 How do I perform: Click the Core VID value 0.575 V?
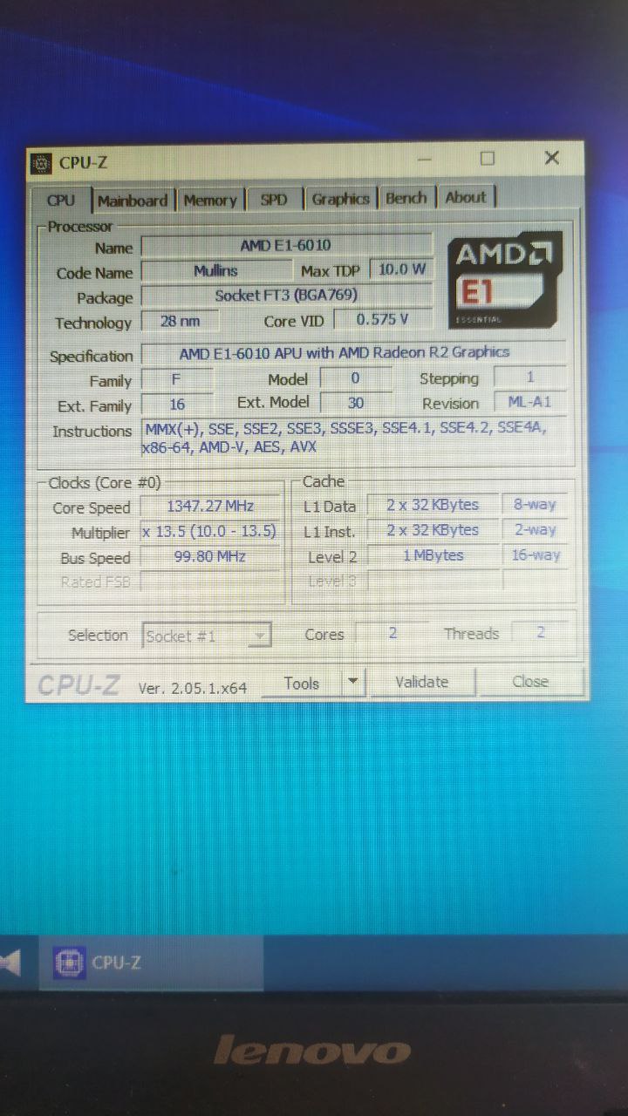point(383,319)
